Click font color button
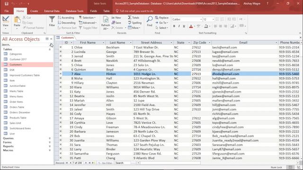This screenshot has width=303, height=170. pyautogui.click(x=191, y=26)
